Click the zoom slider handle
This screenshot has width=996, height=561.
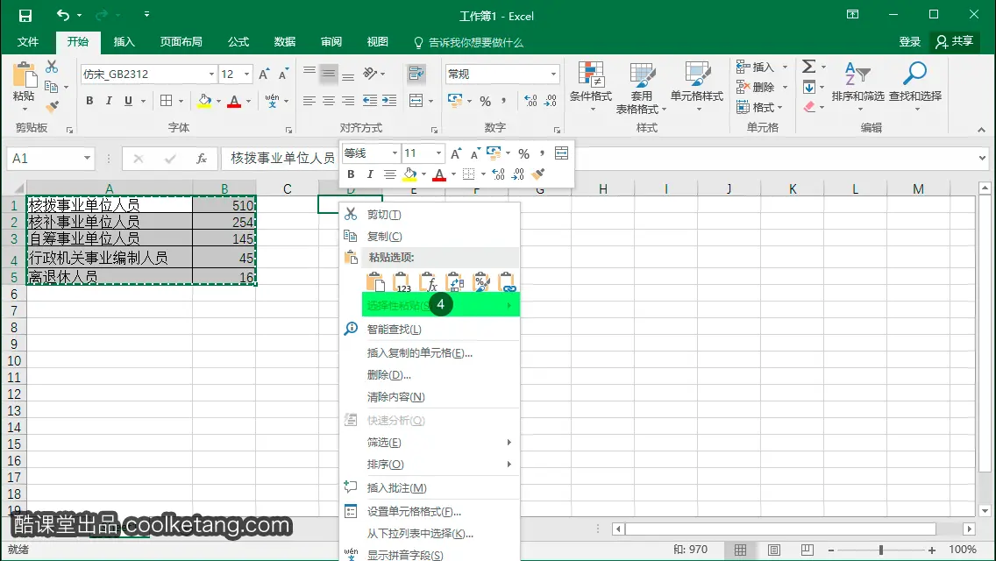(x=880, y=550)
